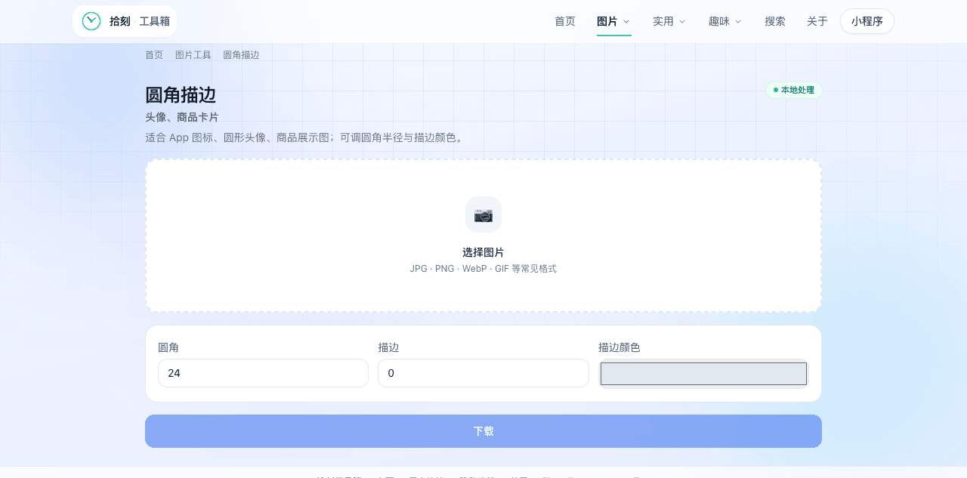Focus the 描边 input field with 0

pyautogui.click(x=483, y=373)
